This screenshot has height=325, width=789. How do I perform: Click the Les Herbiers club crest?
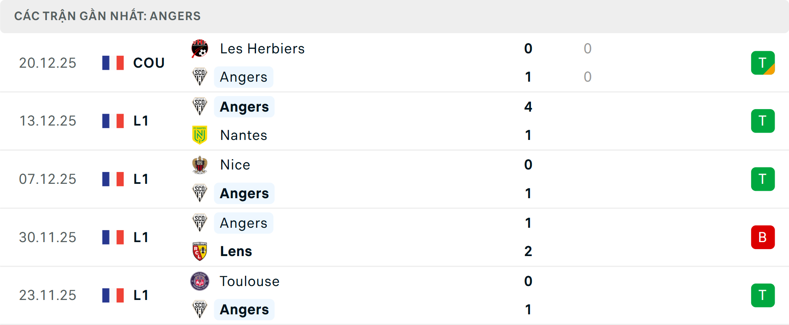[200, 49]
